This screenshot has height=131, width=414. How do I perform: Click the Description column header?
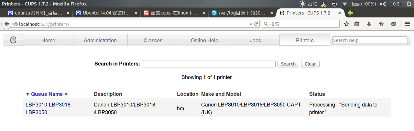108,94
